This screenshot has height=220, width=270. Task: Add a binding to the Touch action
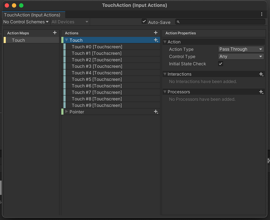point(156,40)
